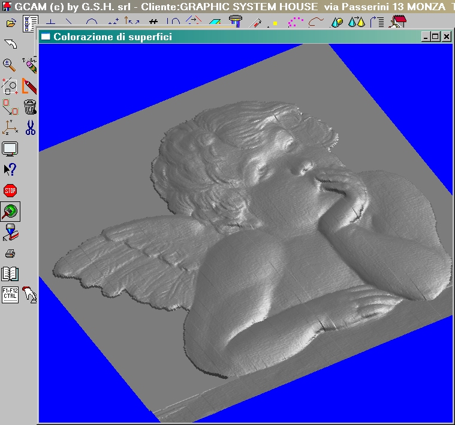This screenshot has height=425, width=455.
Task: Click the XYZ axes icon
Action: [x=10, y=128]
